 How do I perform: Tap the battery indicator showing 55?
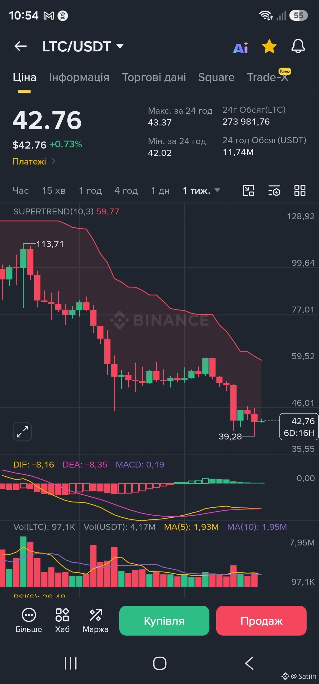pyautogui.click(x=299, y=15)
